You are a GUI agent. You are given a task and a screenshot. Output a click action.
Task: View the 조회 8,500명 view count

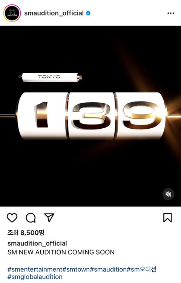[26, 233]
